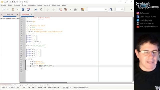This screenshot has height=90, width=160.
Task: Click the Facebook Canal Fessor Bruno icon
Action: pyautogui.click(x=138, y=17)
